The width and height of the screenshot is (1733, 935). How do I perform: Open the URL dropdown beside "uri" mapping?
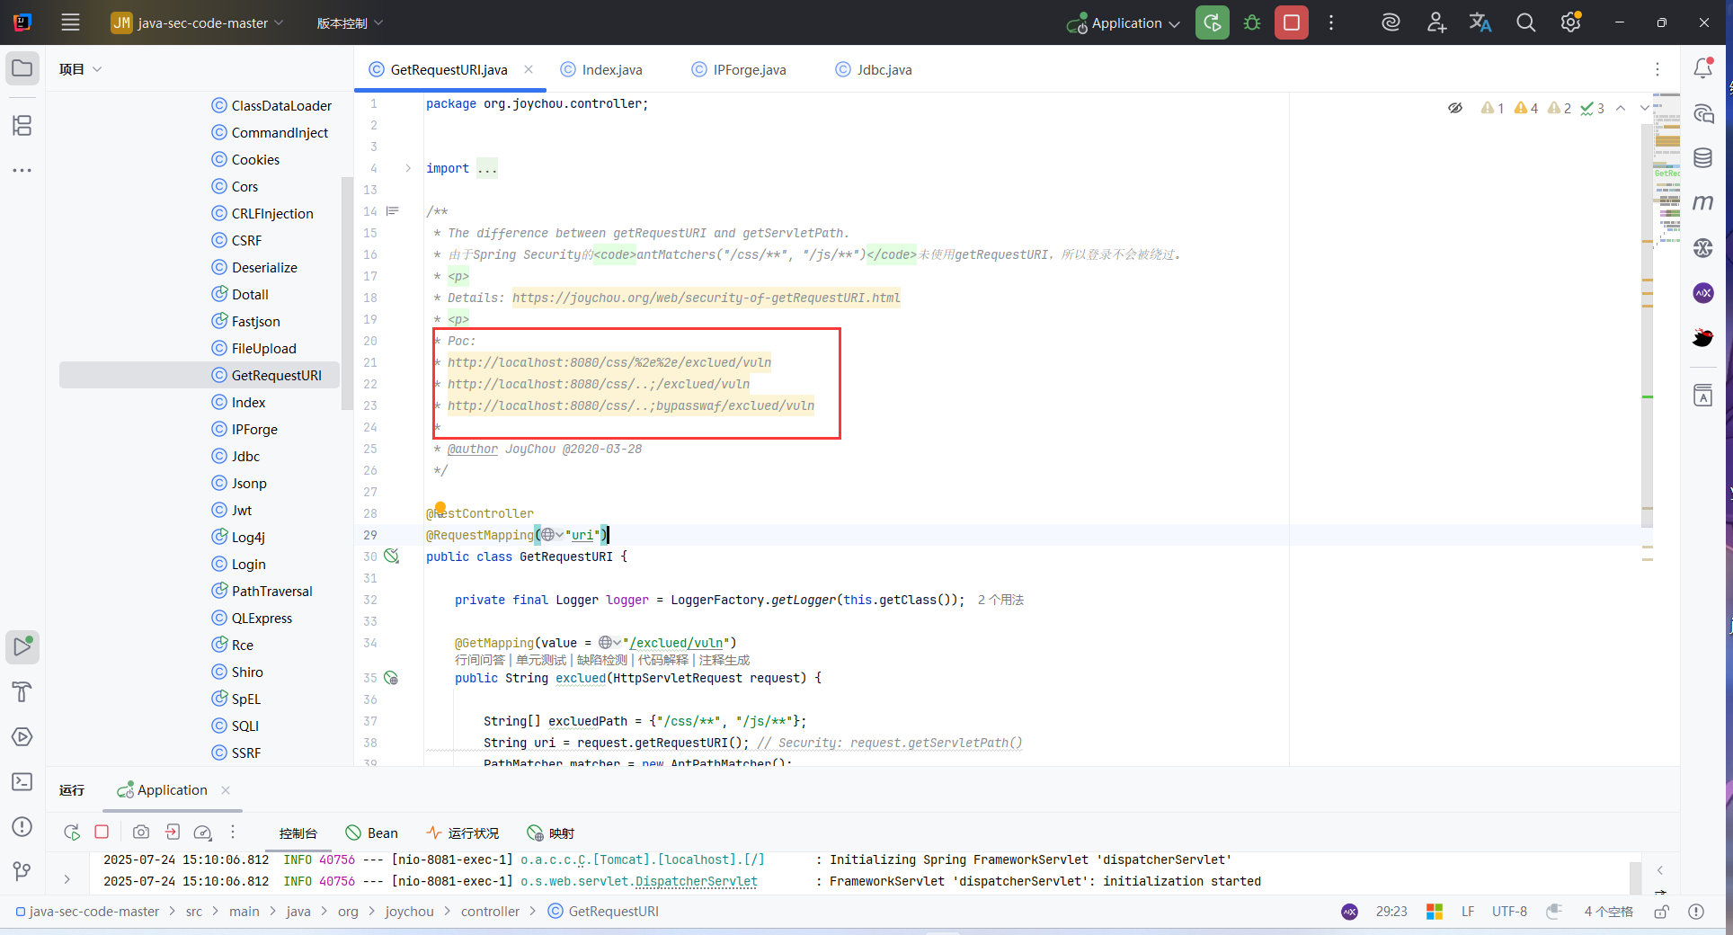[552, 535]
